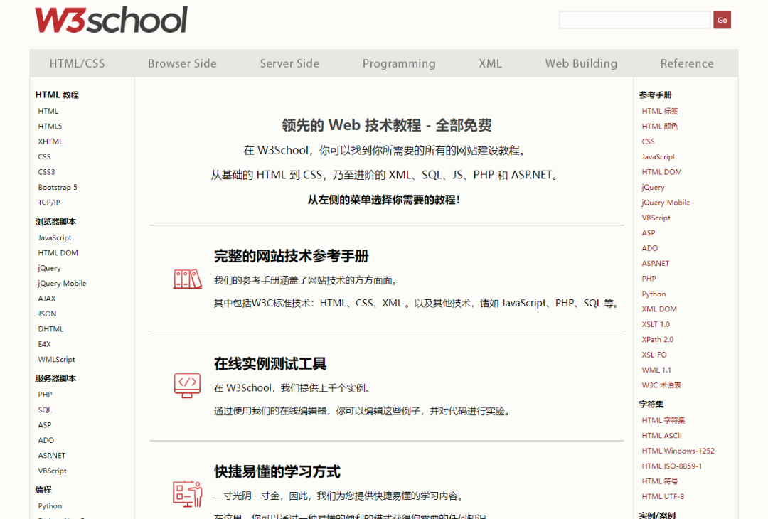Screen dimensions: 768x519
Task: Open JavaScript reference in right sidebar
Action: (x=658, y=156)
